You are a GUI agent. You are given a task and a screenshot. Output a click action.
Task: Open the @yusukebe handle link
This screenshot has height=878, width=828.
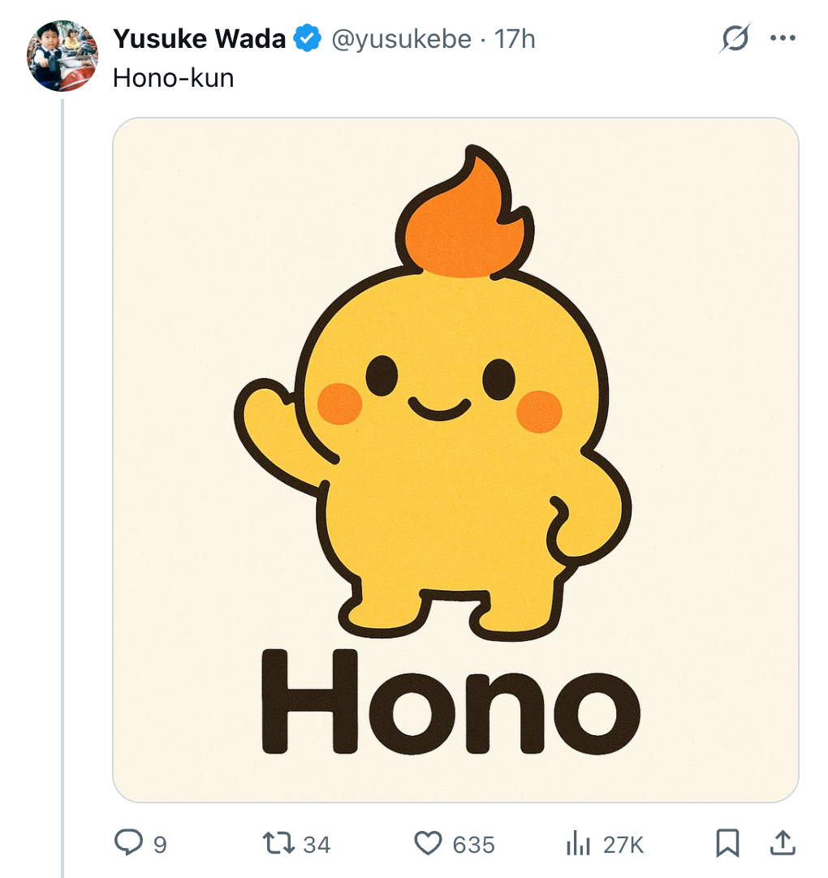(401, 38)
